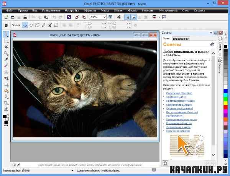Toggle the Position and Size mode button
This screenshot has width=230, height=176.
click(x=25, y=25)
